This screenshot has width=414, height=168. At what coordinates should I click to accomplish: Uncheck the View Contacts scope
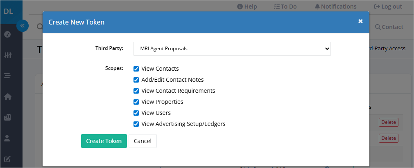point(136,69)
